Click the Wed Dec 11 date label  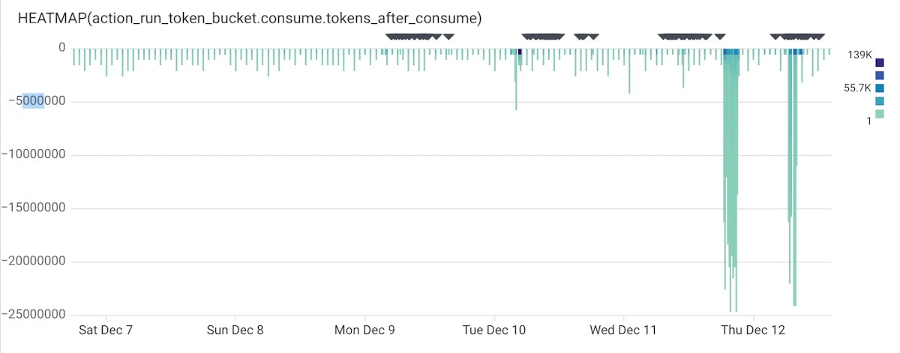pyautogui.click(x=623, y=330)
